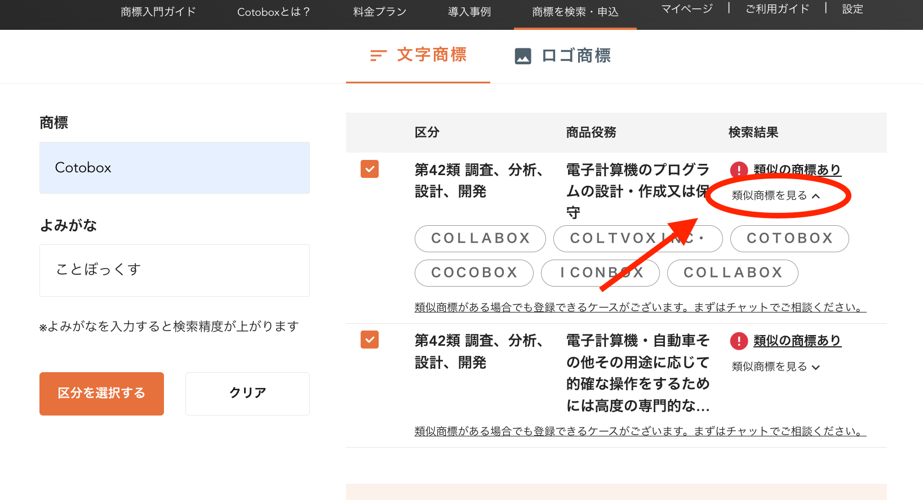The height and width of the screenshot is (500, 923).
Task: Open マイページ link
Action: pos(687,9)
